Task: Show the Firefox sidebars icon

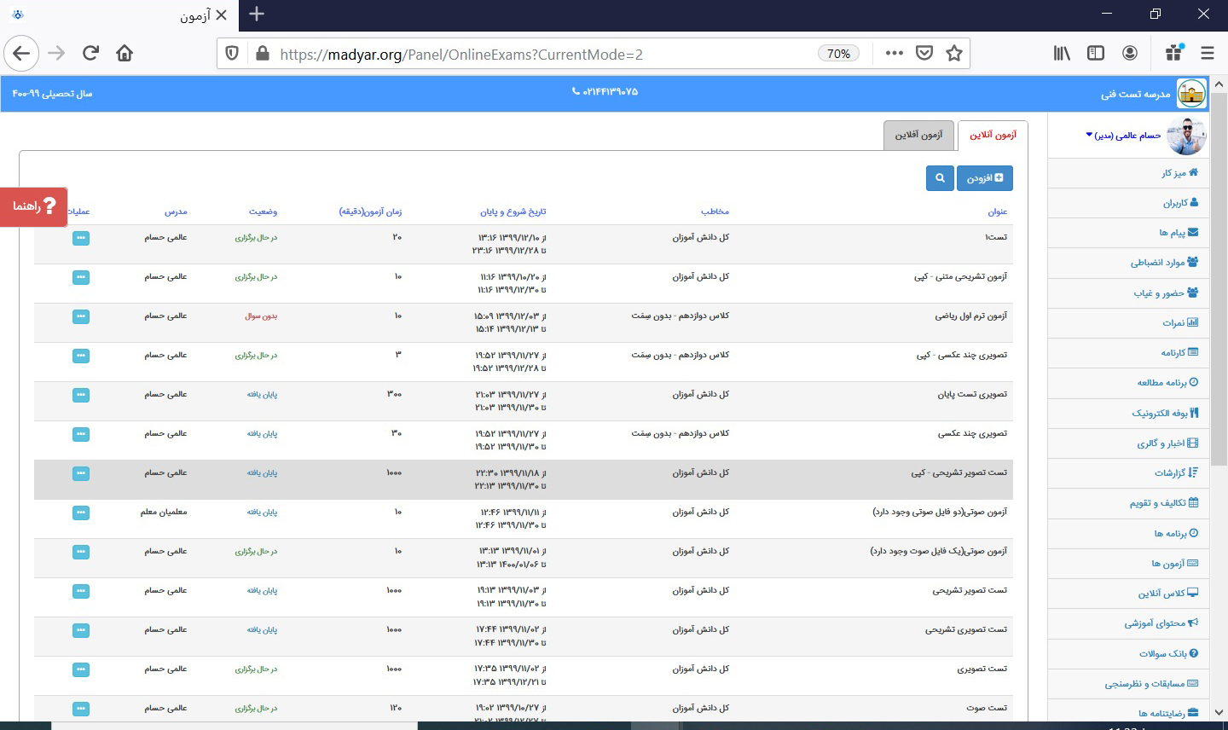Action: pyautogui.click(x=1096, y=53)
